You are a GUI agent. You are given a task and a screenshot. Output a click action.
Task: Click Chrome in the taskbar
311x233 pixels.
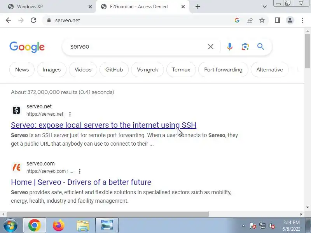point(35,225)
